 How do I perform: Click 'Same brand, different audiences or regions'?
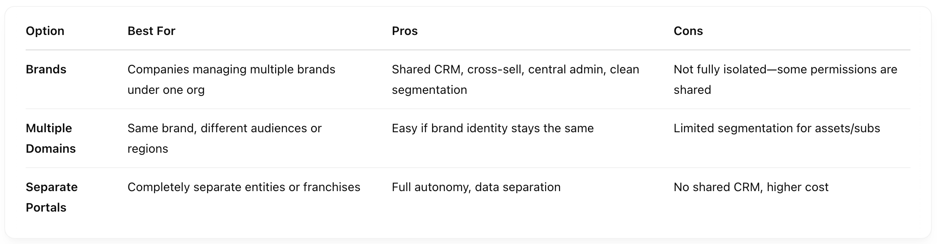(225, 138)
